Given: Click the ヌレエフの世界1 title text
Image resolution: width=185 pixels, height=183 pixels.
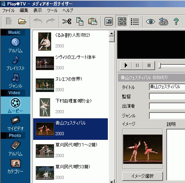Looking at the screenshot, I should 69,79.
